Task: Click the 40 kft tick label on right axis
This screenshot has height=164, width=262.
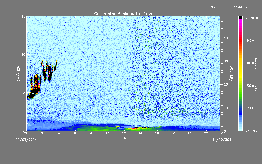Action: (226, 38)
